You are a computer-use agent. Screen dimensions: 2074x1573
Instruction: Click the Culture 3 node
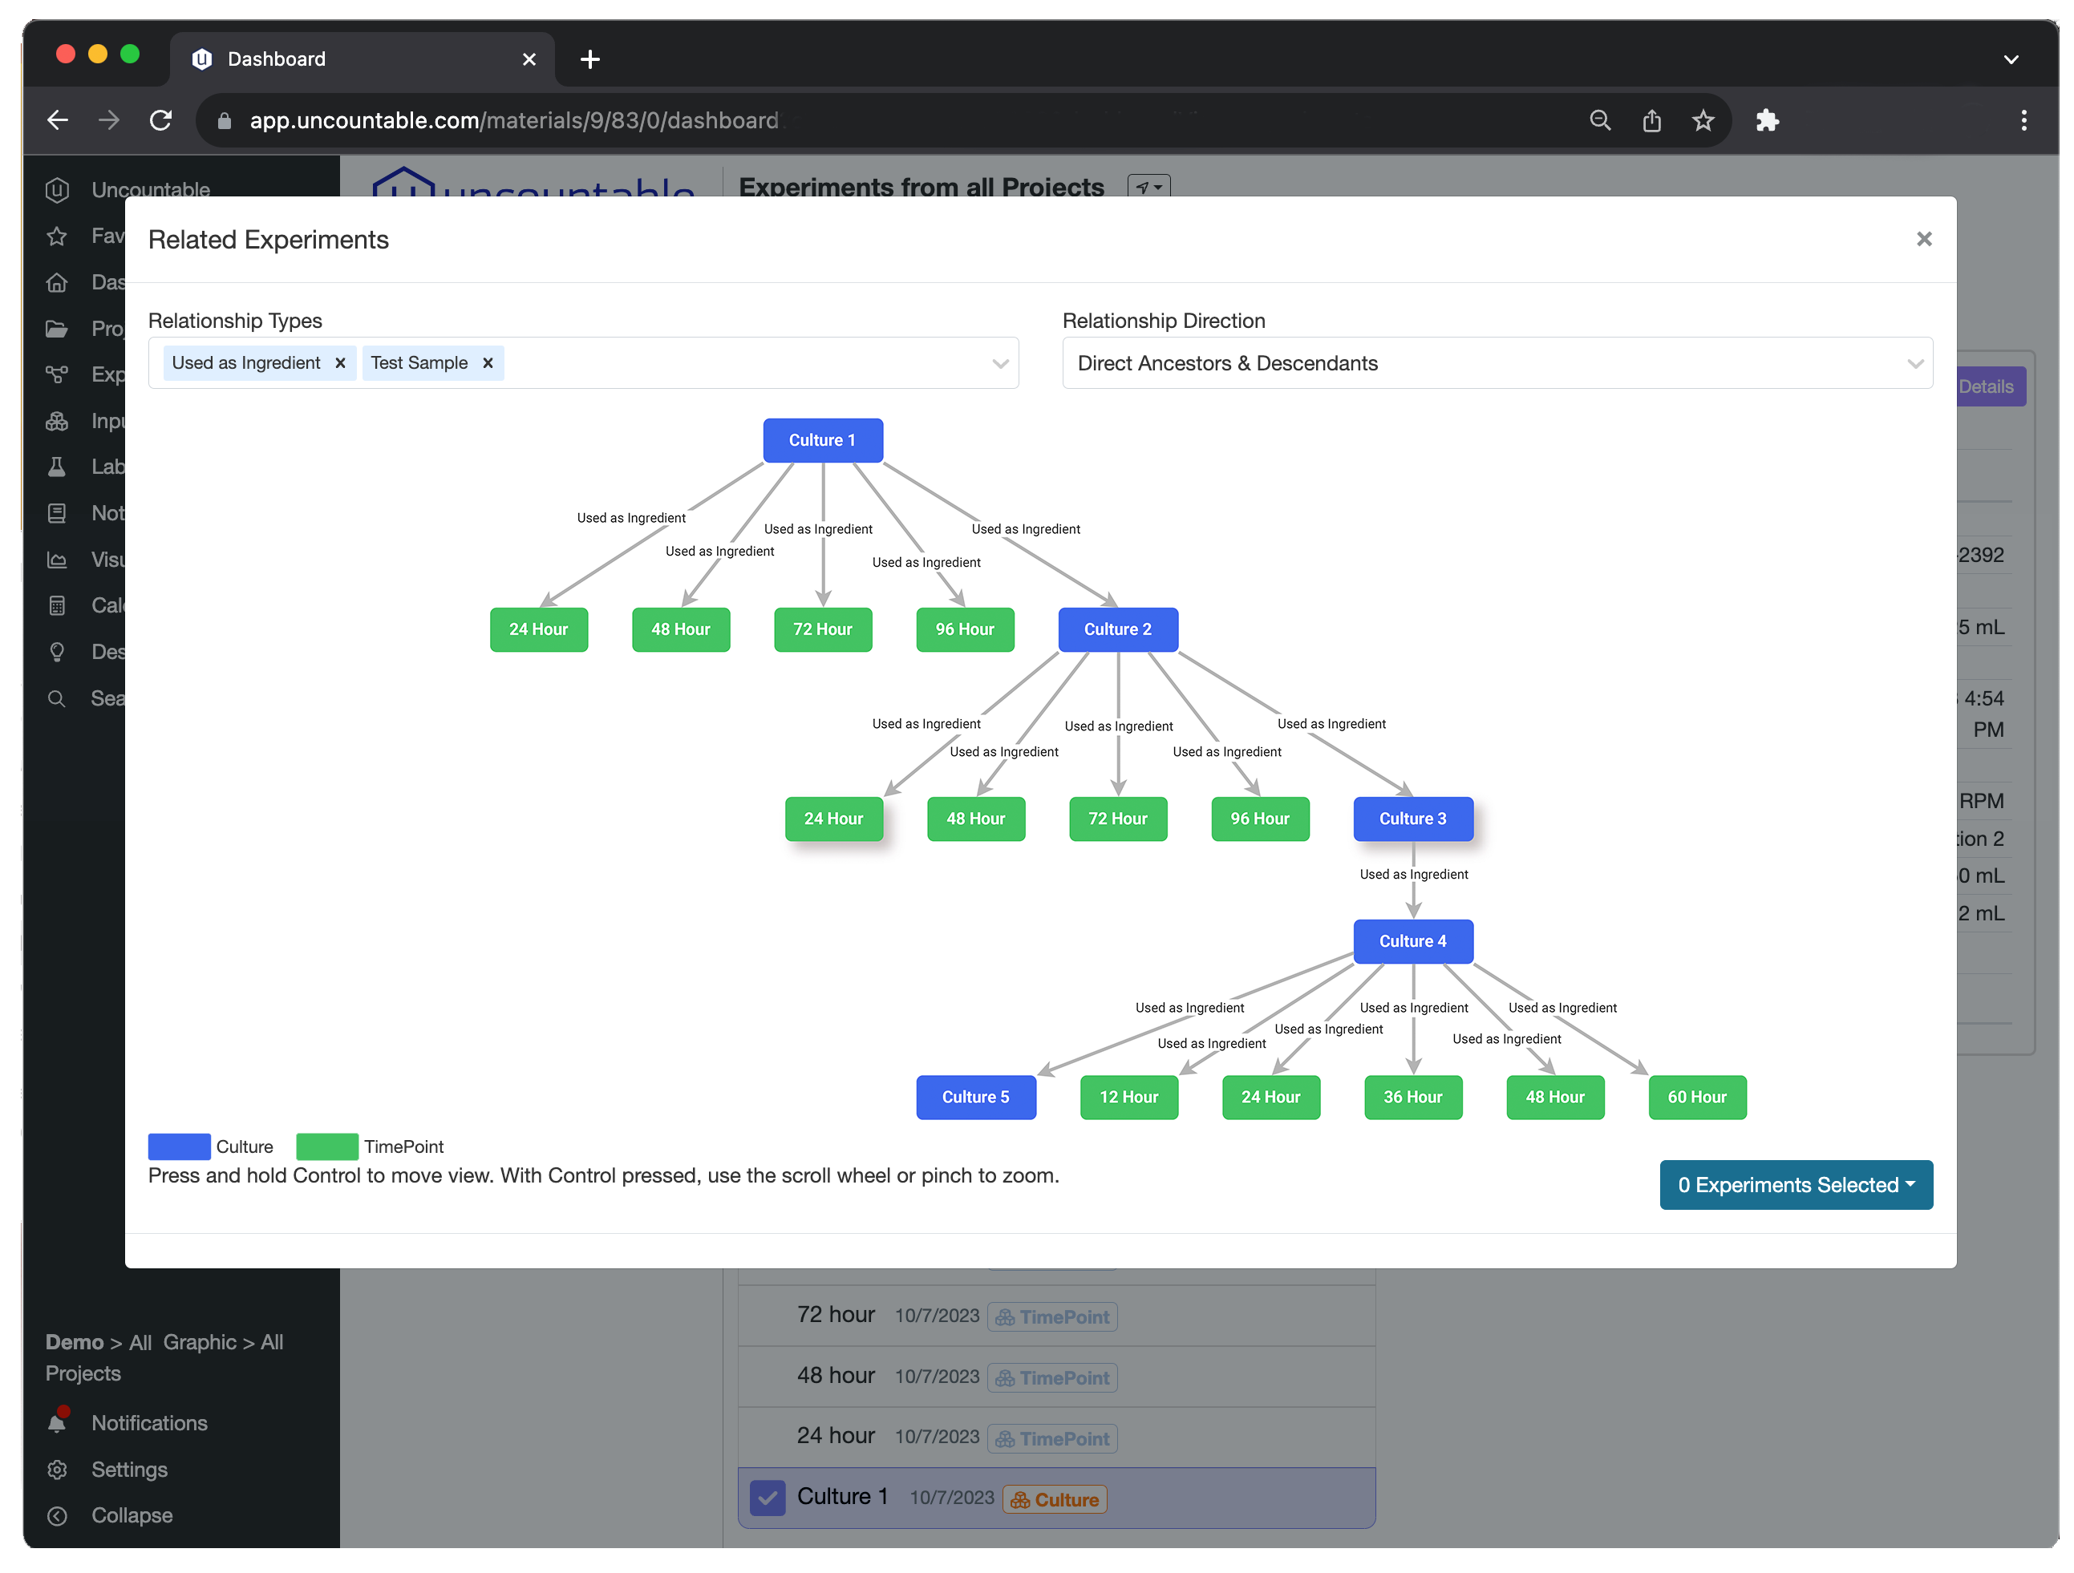[x=1412, y=819]
